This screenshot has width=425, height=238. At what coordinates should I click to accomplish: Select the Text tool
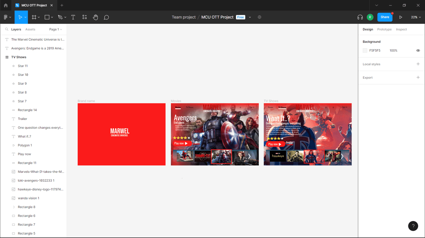[73, 17]
